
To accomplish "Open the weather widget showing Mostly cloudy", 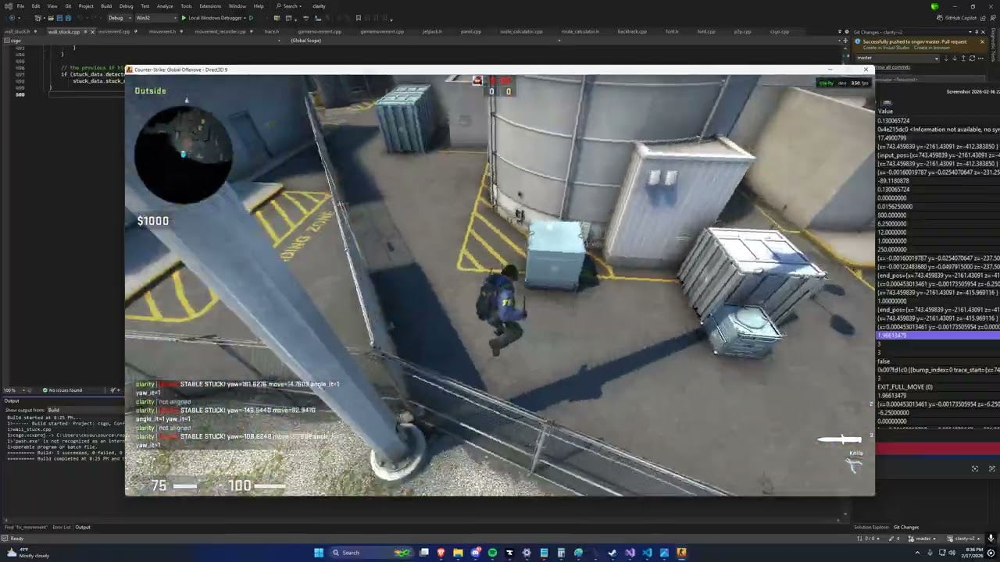I will (x=28, y=553).
